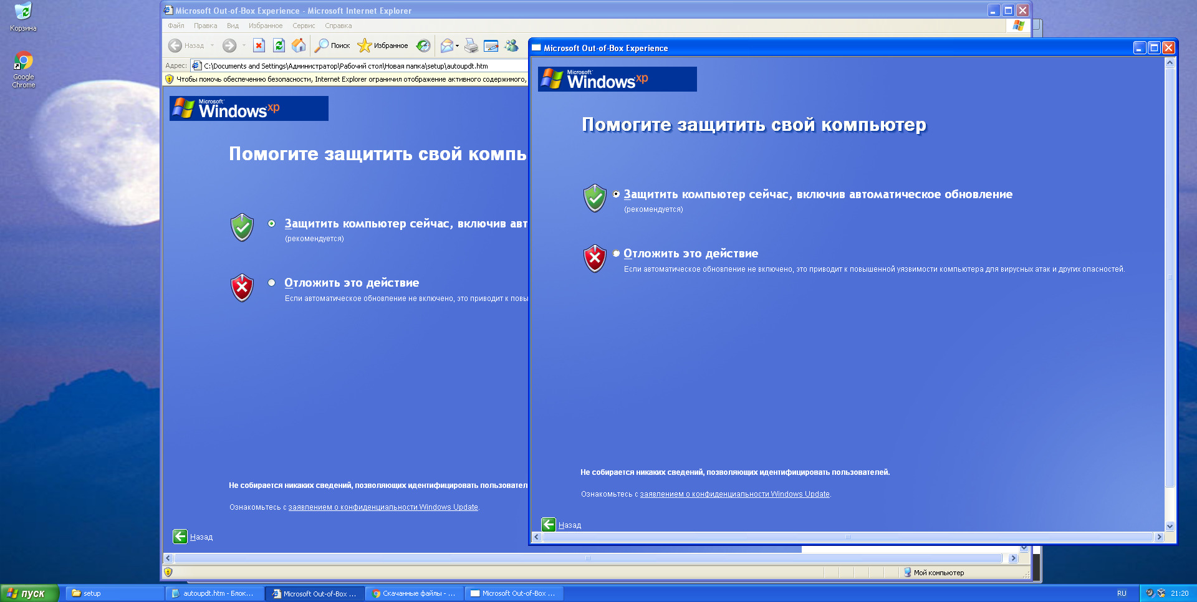Click the RU language indicator in the taskbar
This screenshot has height=602, width=1197.
click(x=1122, y=593)
